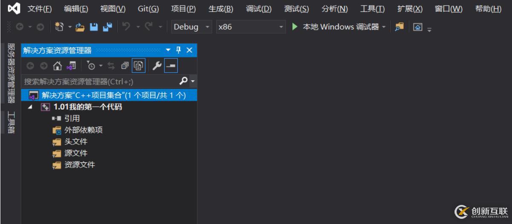The image size is (512, 224).
Task: Click the new project icon
Action: tap(60, 27)
